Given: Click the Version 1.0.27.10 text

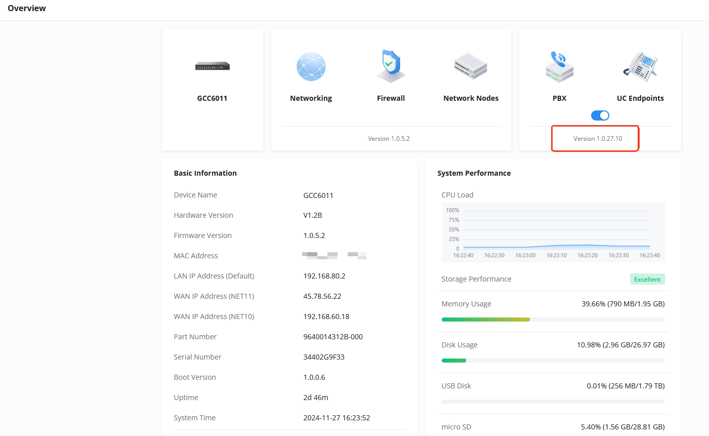Looking at the screenshot, I should 598,138.
